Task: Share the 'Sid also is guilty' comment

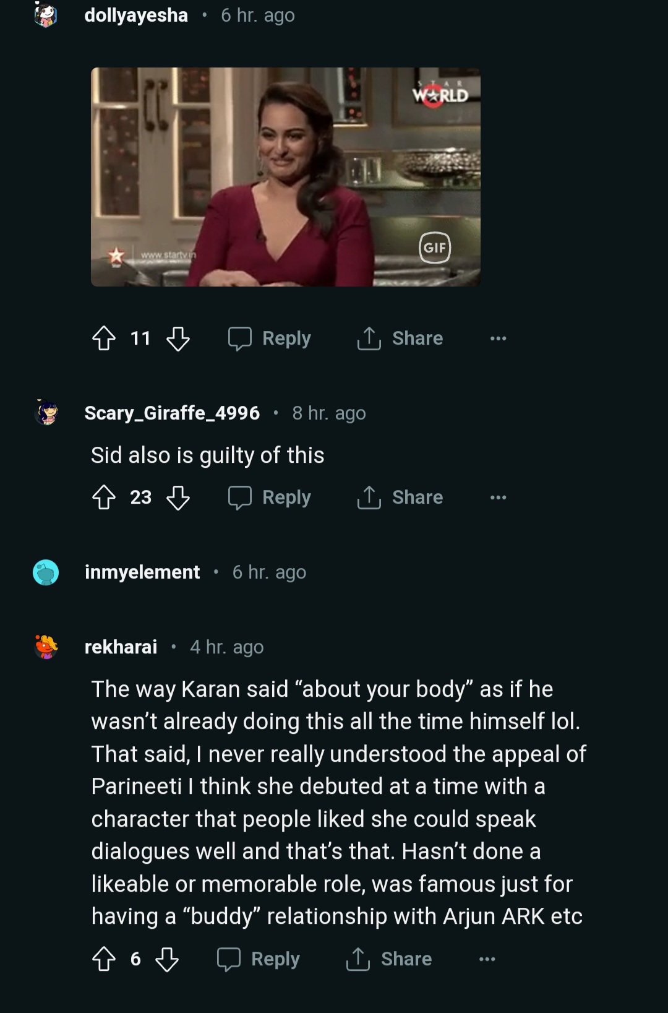Action: (400, 498)
